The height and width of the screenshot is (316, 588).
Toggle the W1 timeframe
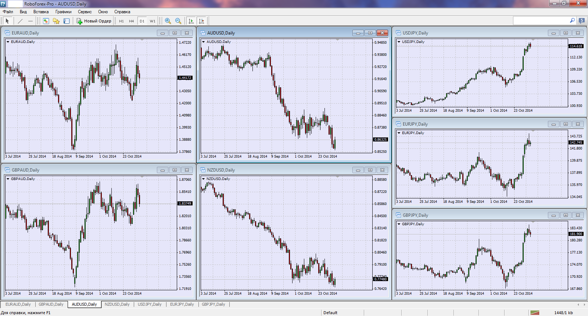click(153, 21)
